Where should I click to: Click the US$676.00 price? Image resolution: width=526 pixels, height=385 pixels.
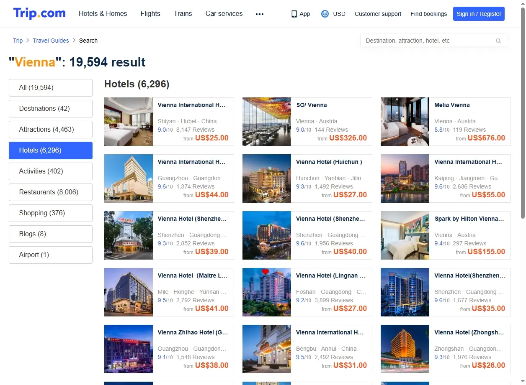(x=486, y=138)
